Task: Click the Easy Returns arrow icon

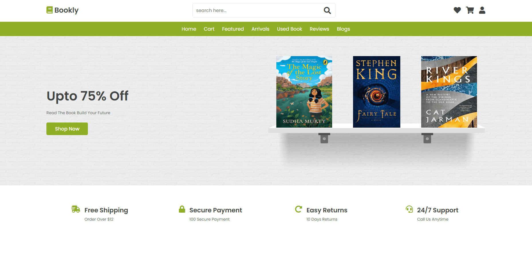Action: (298, 209)
